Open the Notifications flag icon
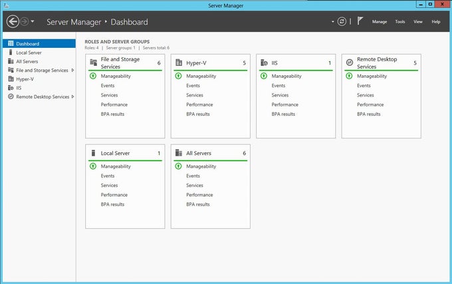This screenshot has width=452, height=284. [360, 21]
